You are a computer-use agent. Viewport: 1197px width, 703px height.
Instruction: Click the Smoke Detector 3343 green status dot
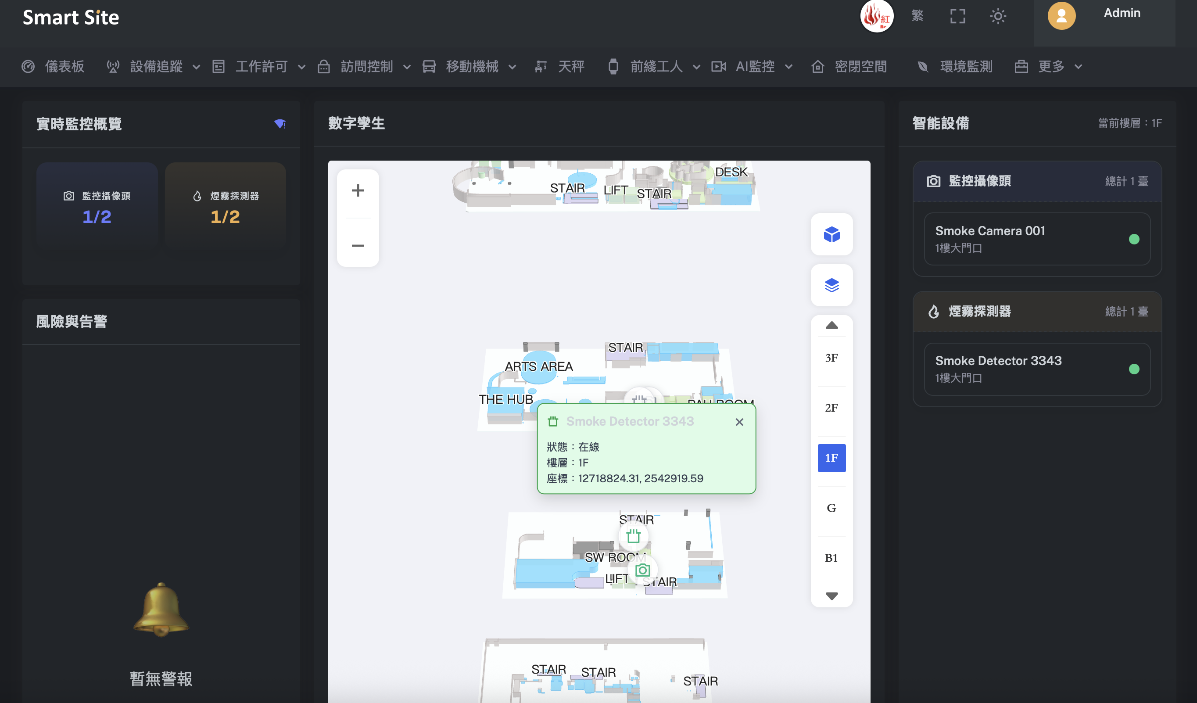point(1134,369)
